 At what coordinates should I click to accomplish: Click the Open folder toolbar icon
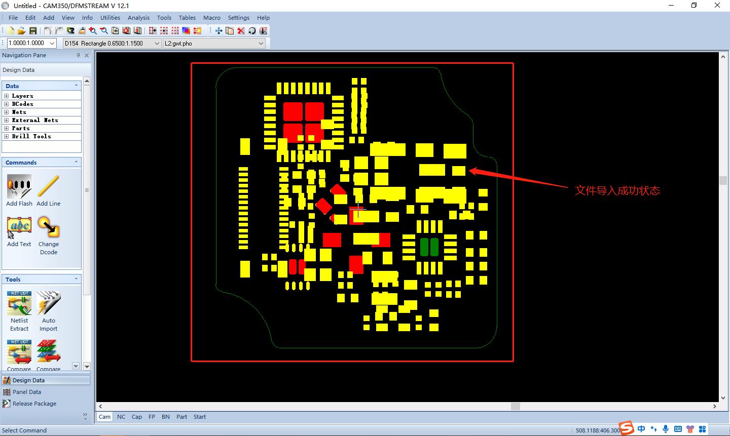point(21,31)
